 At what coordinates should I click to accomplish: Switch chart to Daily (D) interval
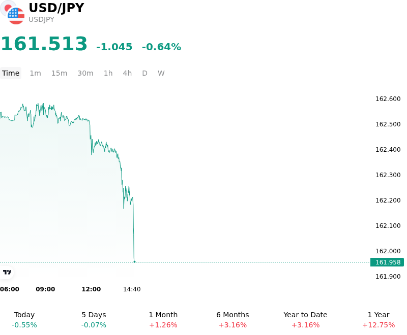(x=144, y=73)
